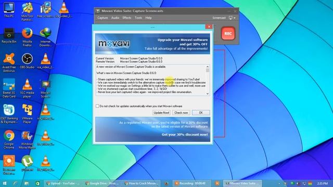The width and height of the screenshot is (333, 187).
Task: Open Beetel 3G Data Card shortcut
Action: (x=9, y=88)
